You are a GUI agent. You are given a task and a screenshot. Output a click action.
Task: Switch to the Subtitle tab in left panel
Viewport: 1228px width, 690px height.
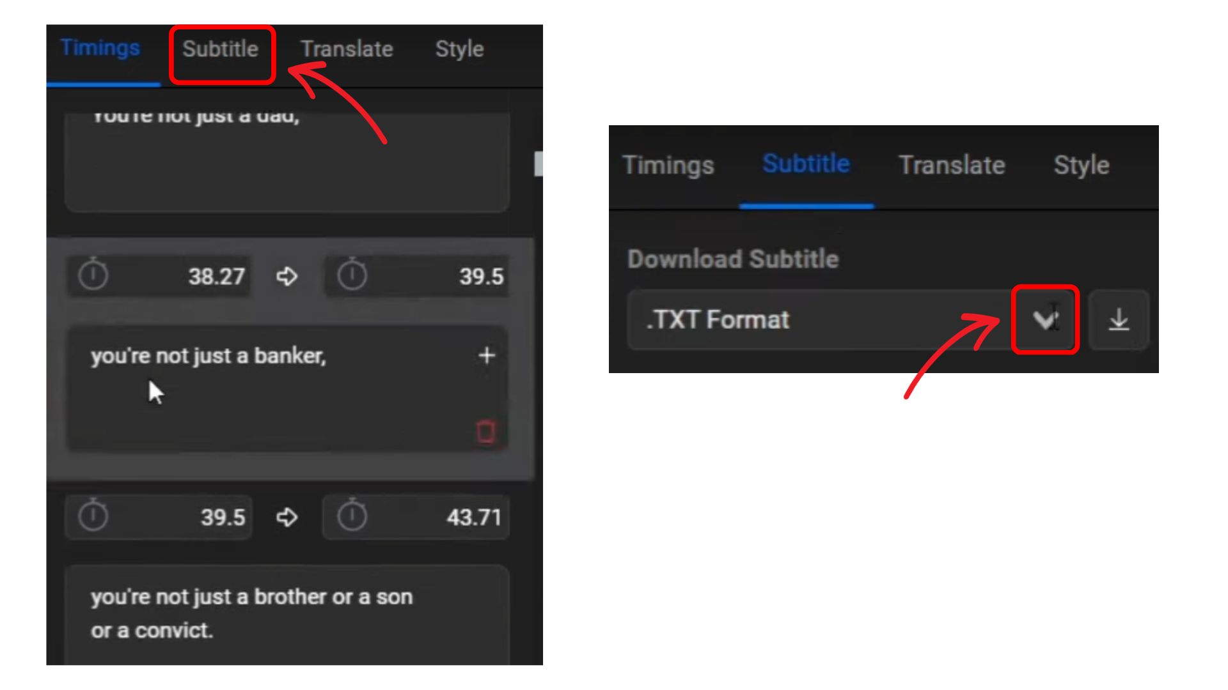pyautogui.click(x=221, y=49)
